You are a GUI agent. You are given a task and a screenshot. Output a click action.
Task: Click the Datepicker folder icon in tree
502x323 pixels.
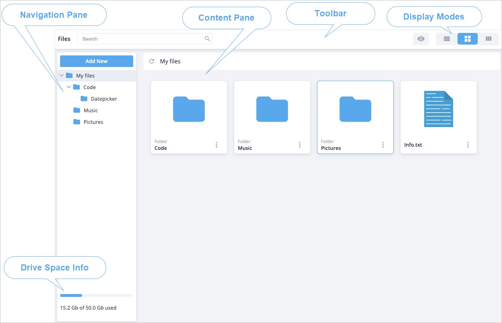[x=84, y=99]
